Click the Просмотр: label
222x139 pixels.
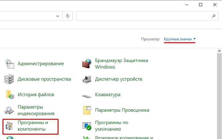click(150, 39)
